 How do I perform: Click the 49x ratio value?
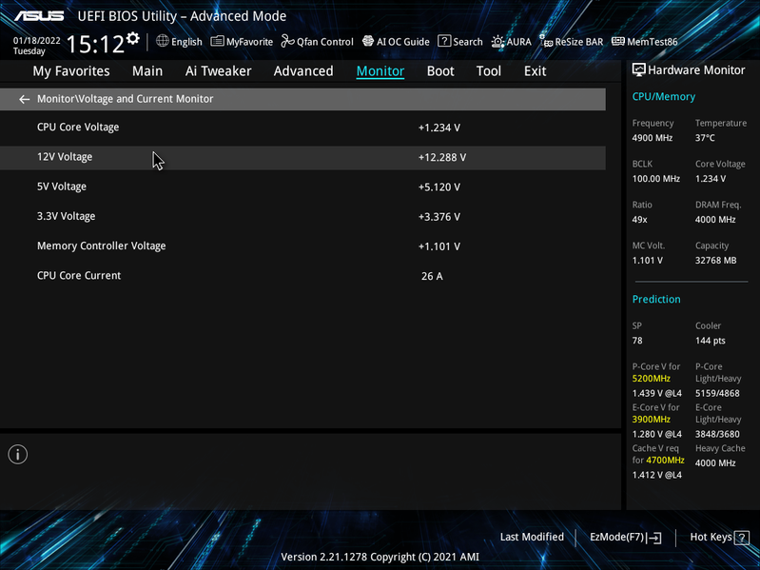click(x=639, y=220)
